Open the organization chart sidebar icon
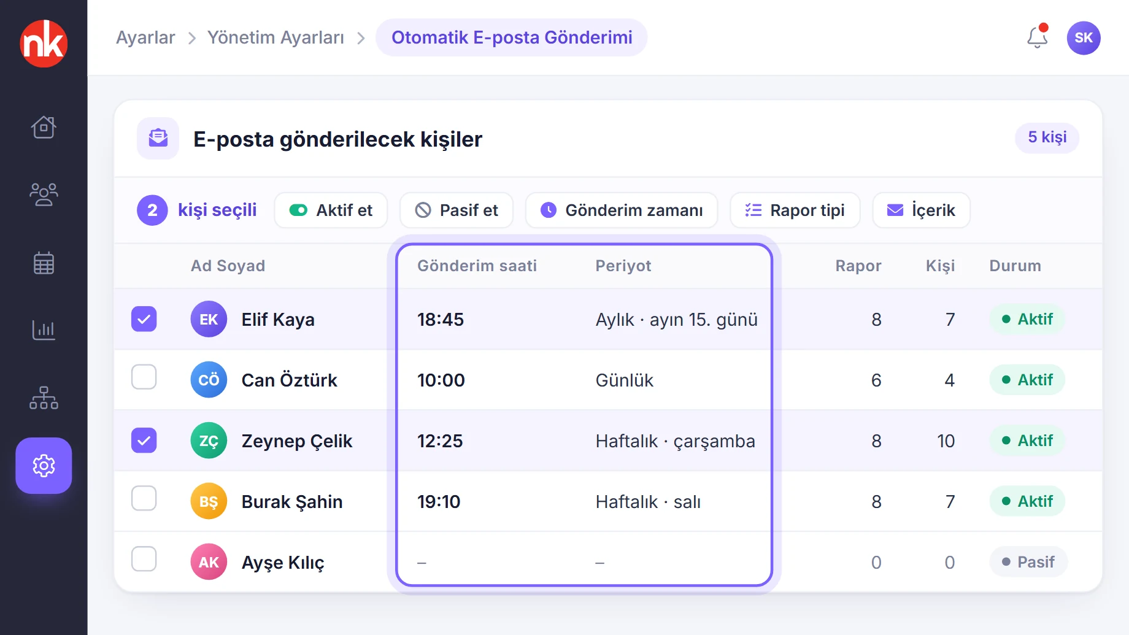The width and height of the screenshot is (1129, 635). pos(44,398)
